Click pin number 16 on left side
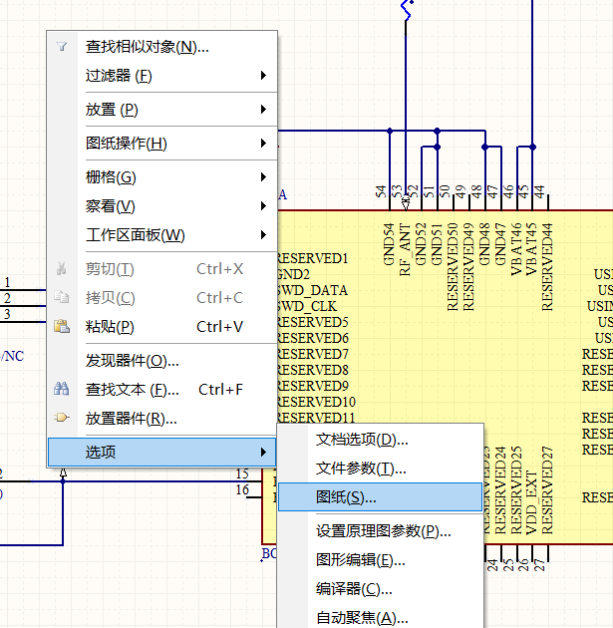 point(242,489)
